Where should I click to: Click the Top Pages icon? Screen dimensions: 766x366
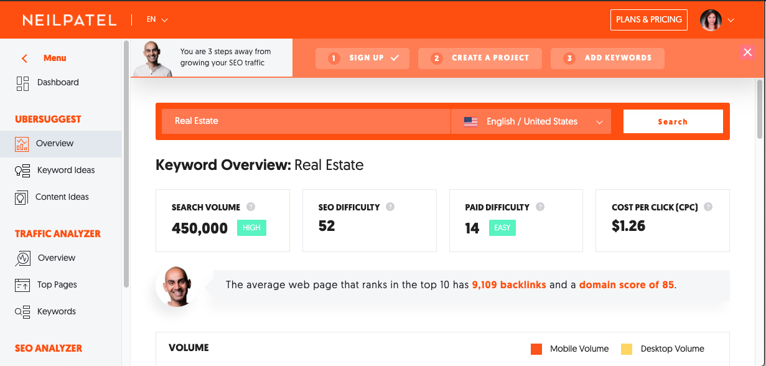click(22, 285)
